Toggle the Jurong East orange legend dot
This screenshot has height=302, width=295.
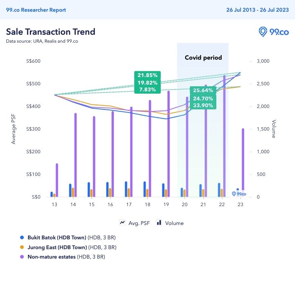point(22,247)
